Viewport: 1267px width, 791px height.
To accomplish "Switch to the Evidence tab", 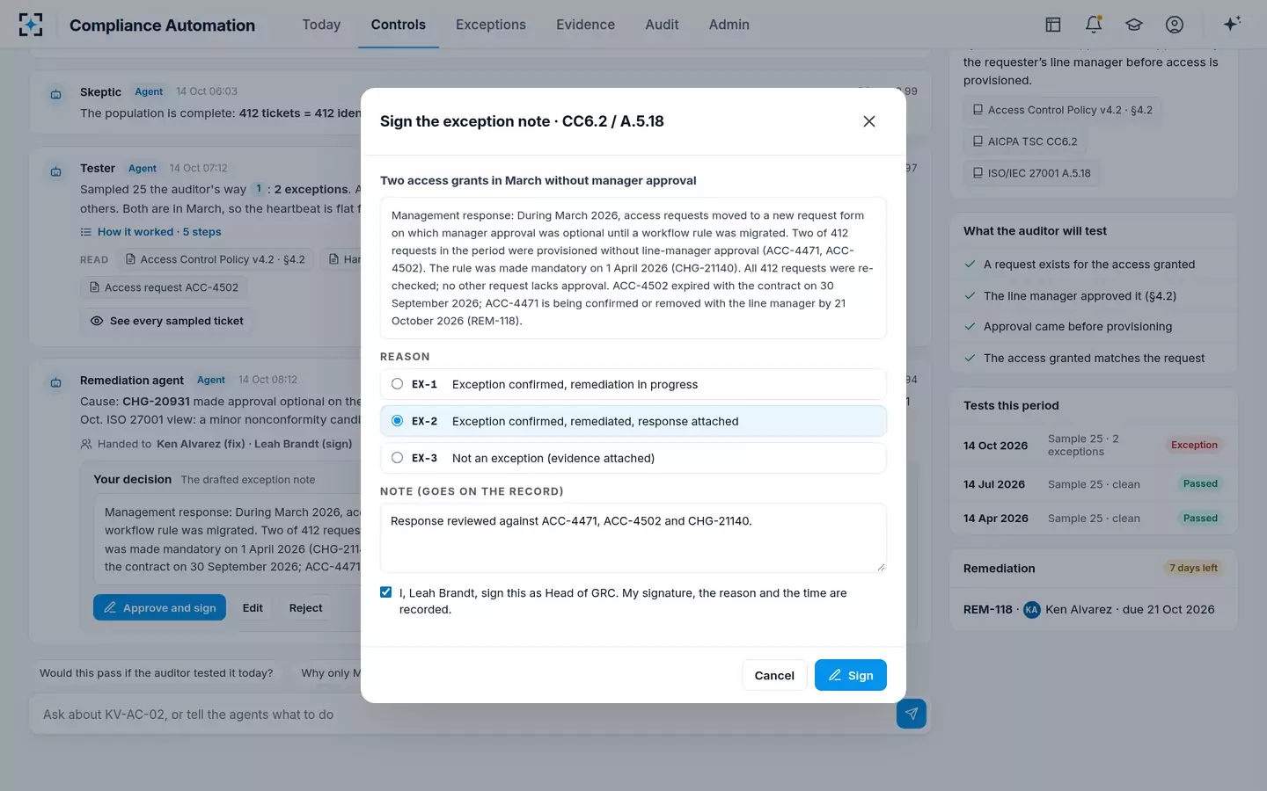I will point(585,25).
